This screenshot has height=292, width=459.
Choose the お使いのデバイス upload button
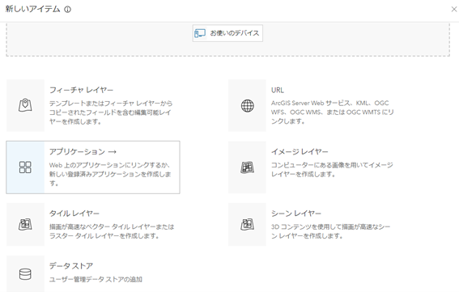[x=227, y=33]
